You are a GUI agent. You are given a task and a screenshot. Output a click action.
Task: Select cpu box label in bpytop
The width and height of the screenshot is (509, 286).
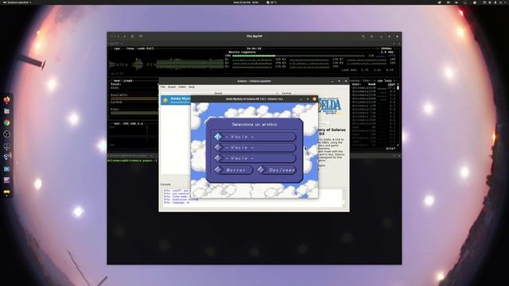117,48
